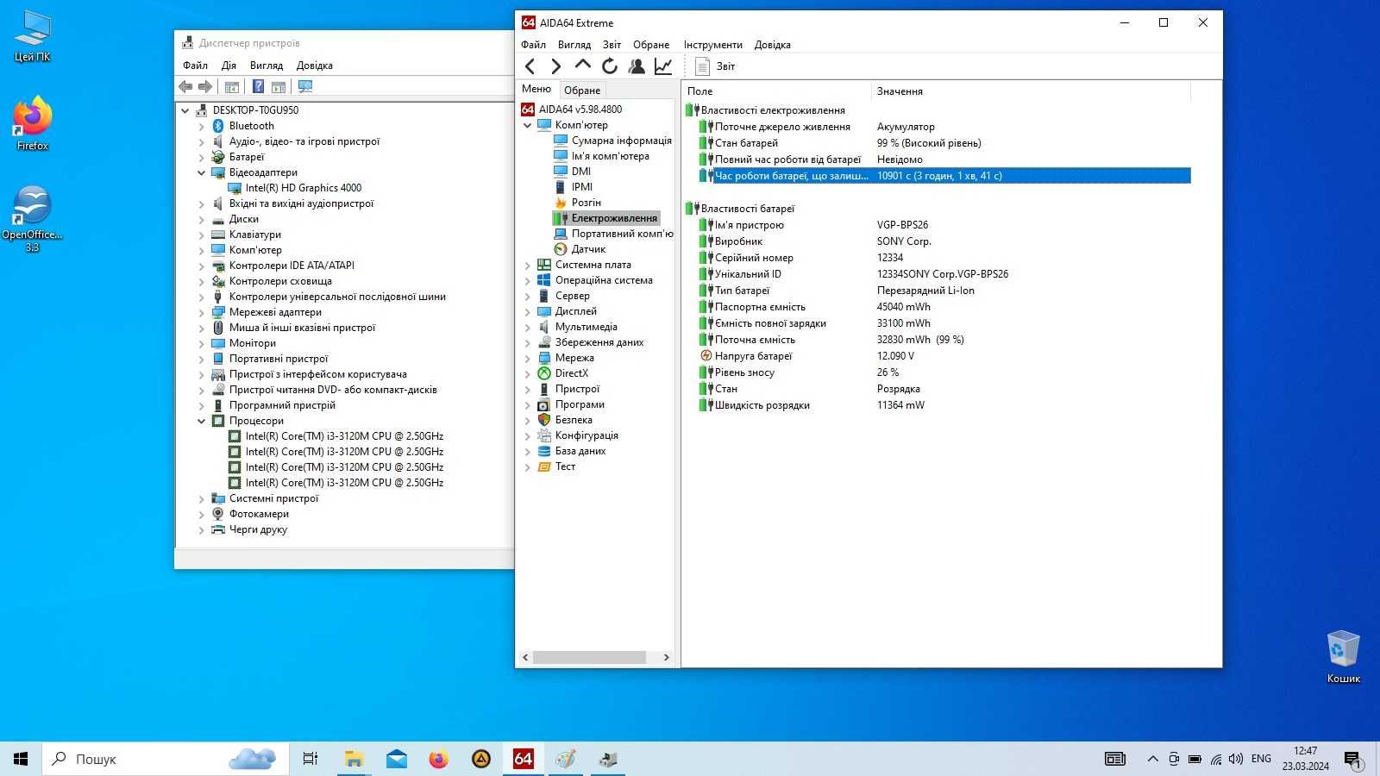Select Intel(R) HD Graphics 4000 in Device Manager
This screenshot has height=776, width=1380.
click(x=303, y=188)
